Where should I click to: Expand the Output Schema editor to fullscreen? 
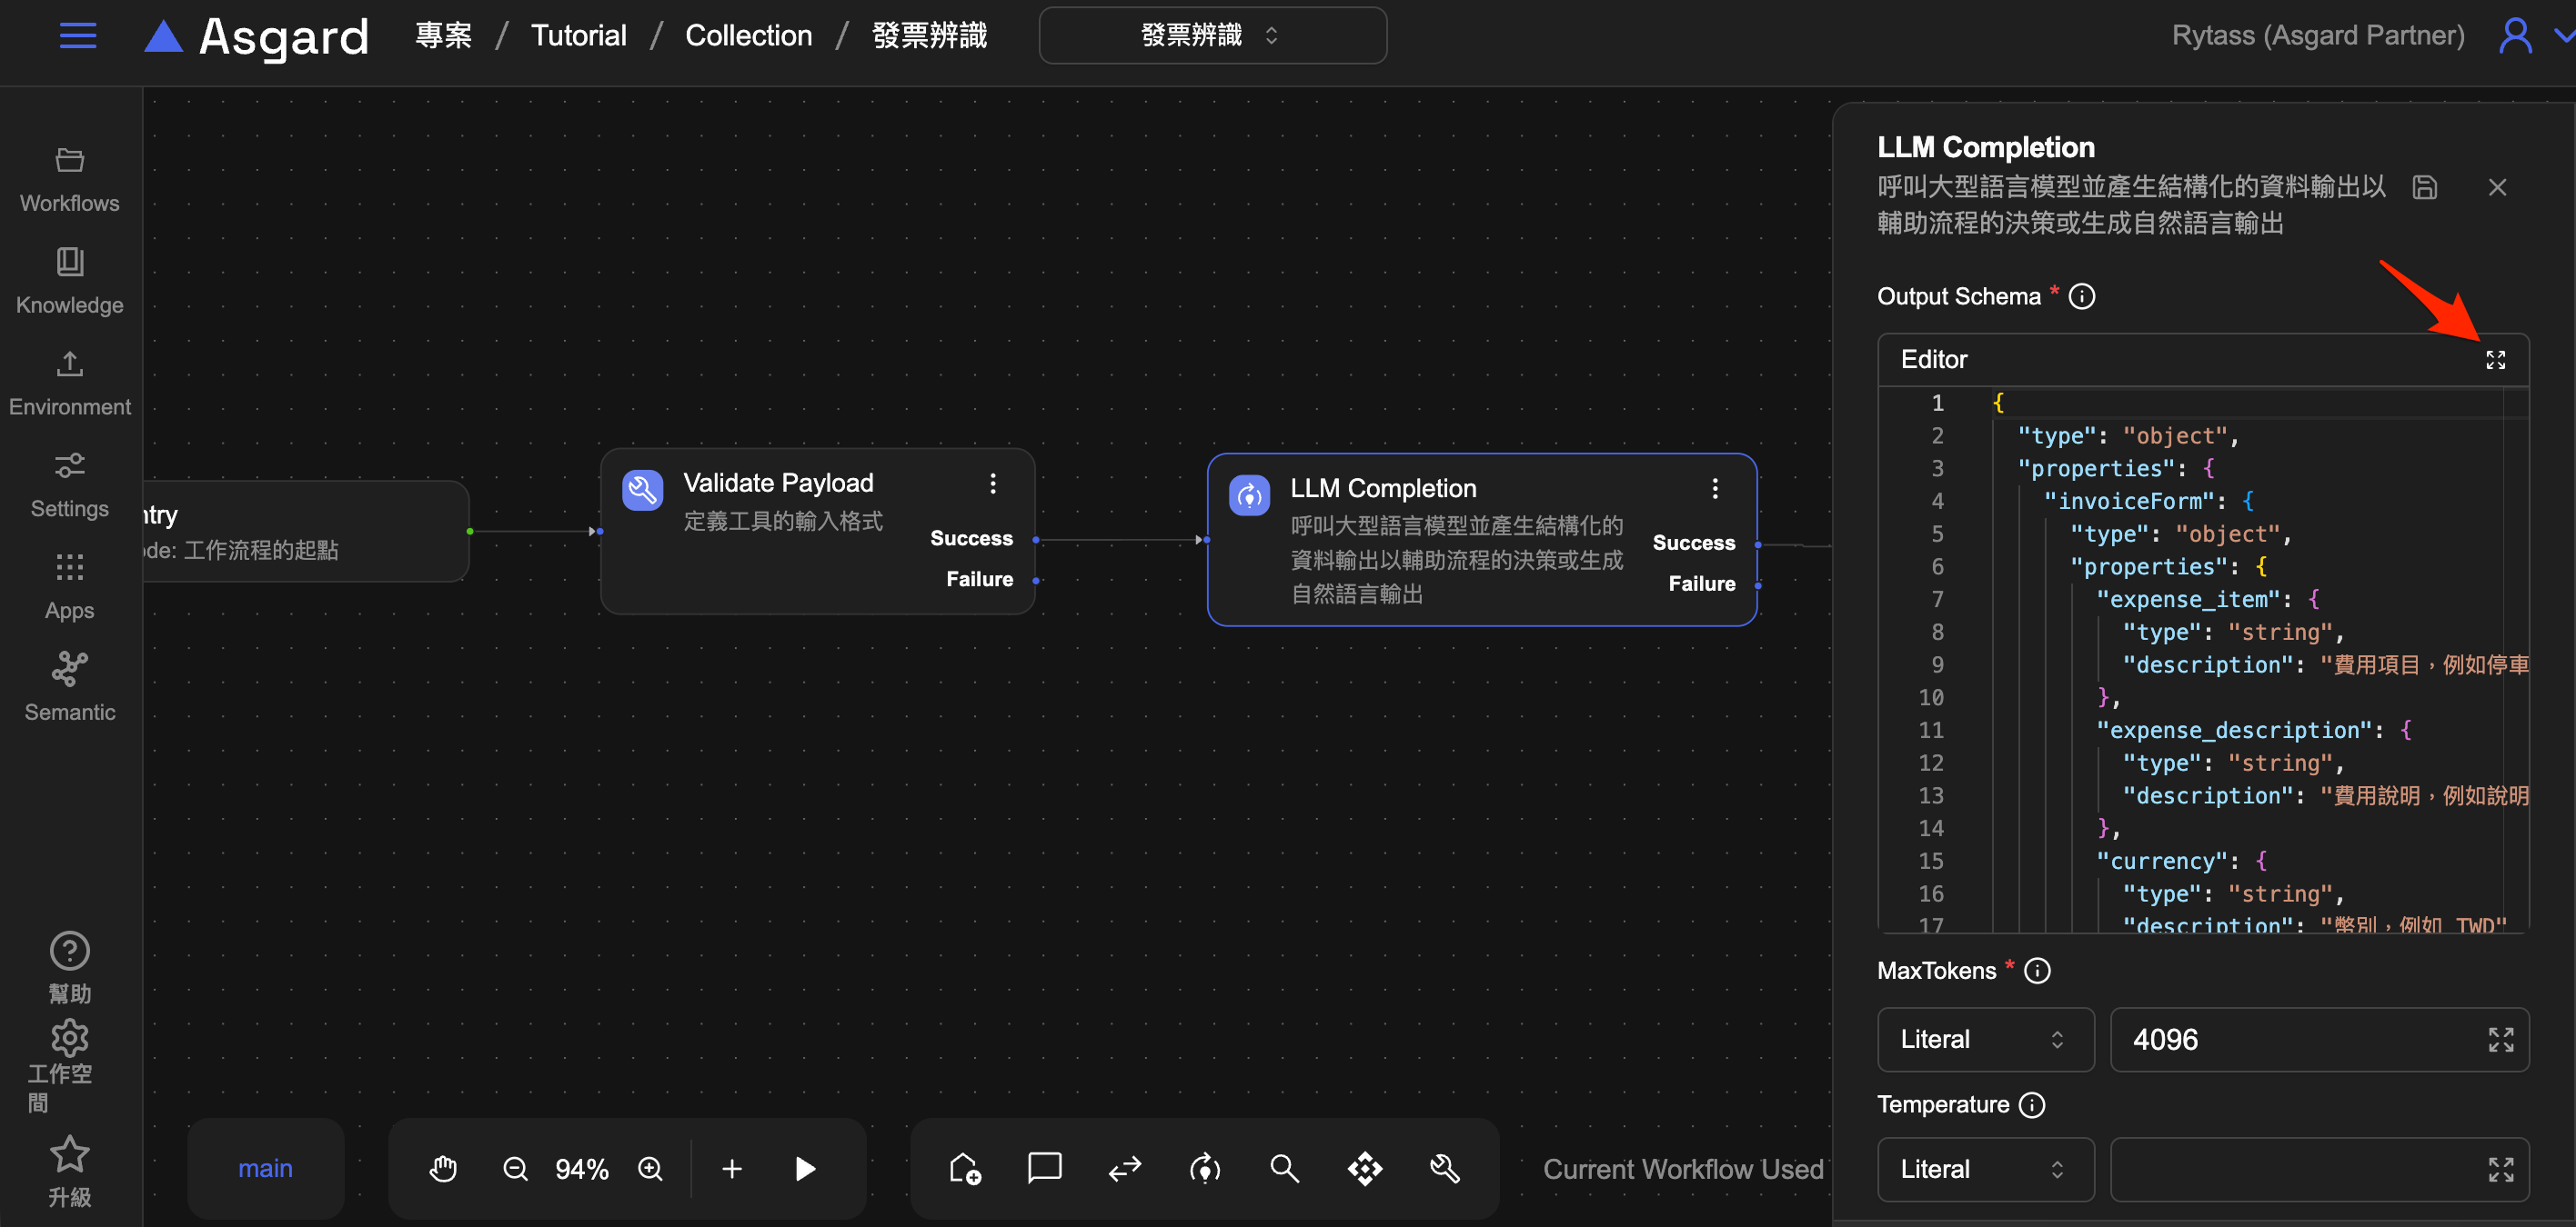pyautogui.click(x=2495, y=360)
